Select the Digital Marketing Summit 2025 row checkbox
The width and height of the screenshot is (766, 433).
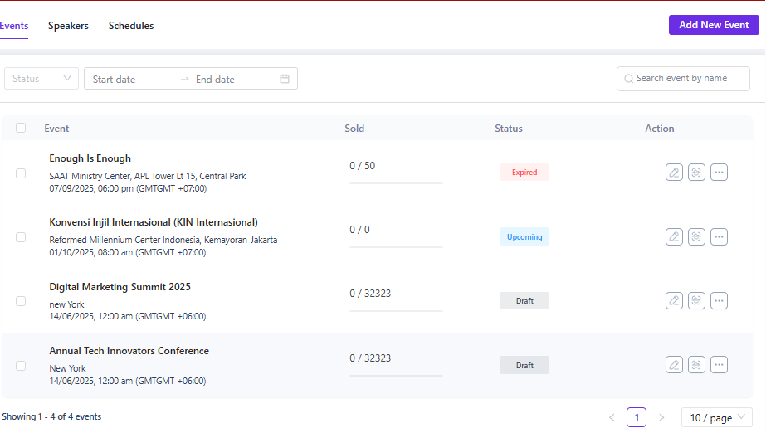click(21, 301)
